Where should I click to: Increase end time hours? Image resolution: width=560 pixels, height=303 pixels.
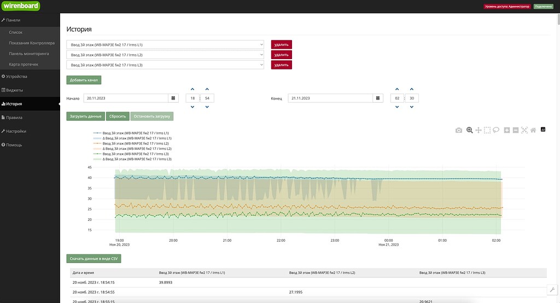point(397,89)
